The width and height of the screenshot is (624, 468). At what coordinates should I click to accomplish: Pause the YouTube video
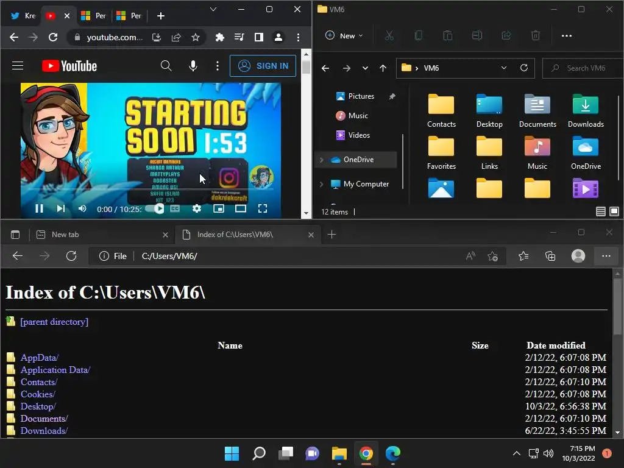[x=39, y=208]
